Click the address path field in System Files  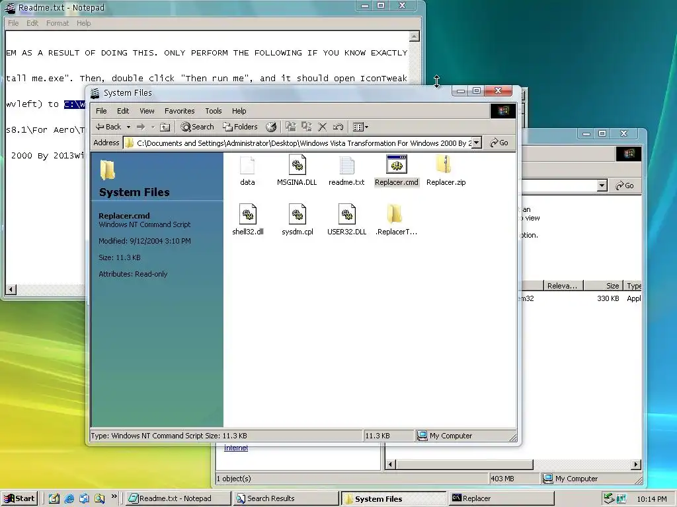pos(302,143)
